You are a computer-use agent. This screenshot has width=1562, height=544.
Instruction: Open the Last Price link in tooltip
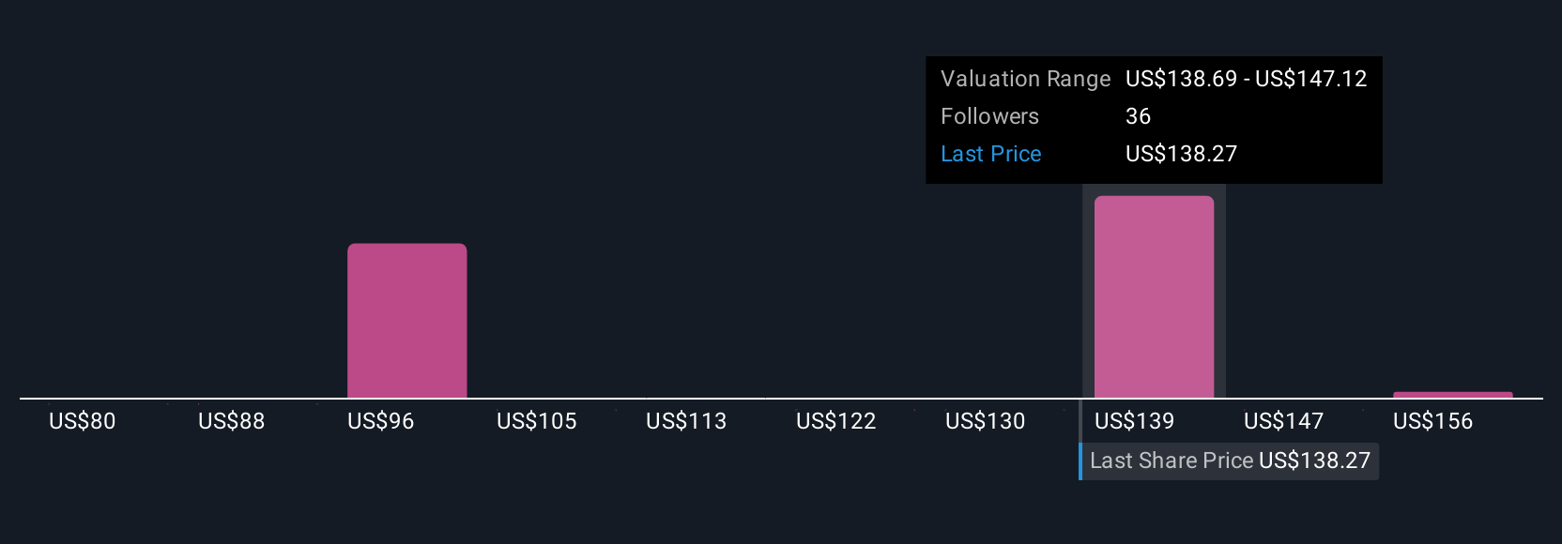click(x=990, y=154)
